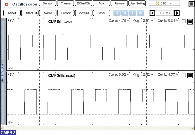Image resolution: width=195 pixels, height=135 pixels.
Task: Click the horizontal scrollbar left arrow
Action: point(2,128)
